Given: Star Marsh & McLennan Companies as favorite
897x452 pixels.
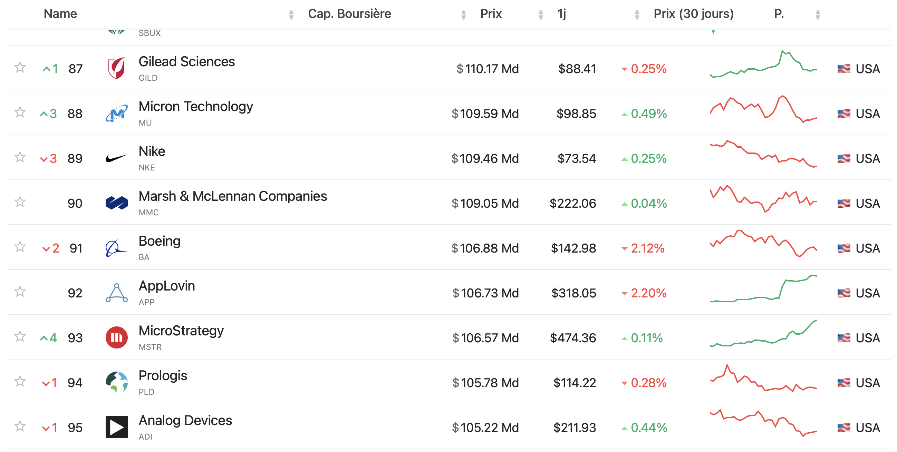Looking at the screenshot, I should [20, 202].
